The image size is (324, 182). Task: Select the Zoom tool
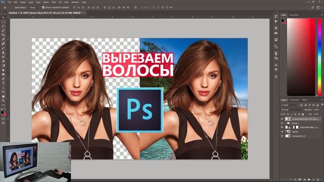click(3, 101)
